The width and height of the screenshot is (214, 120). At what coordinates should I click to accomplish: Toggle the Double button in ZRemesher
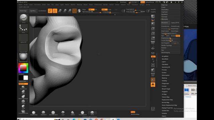(173, 36)
